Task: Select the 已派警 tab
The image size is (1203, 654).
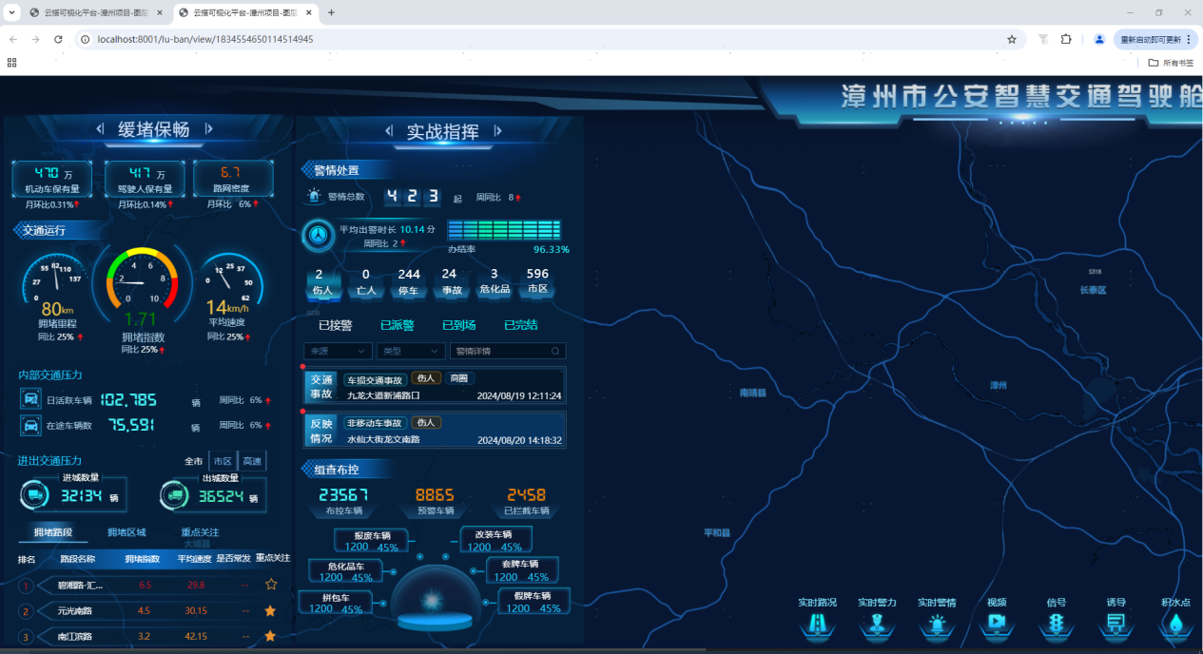Action: pos(397,325)
